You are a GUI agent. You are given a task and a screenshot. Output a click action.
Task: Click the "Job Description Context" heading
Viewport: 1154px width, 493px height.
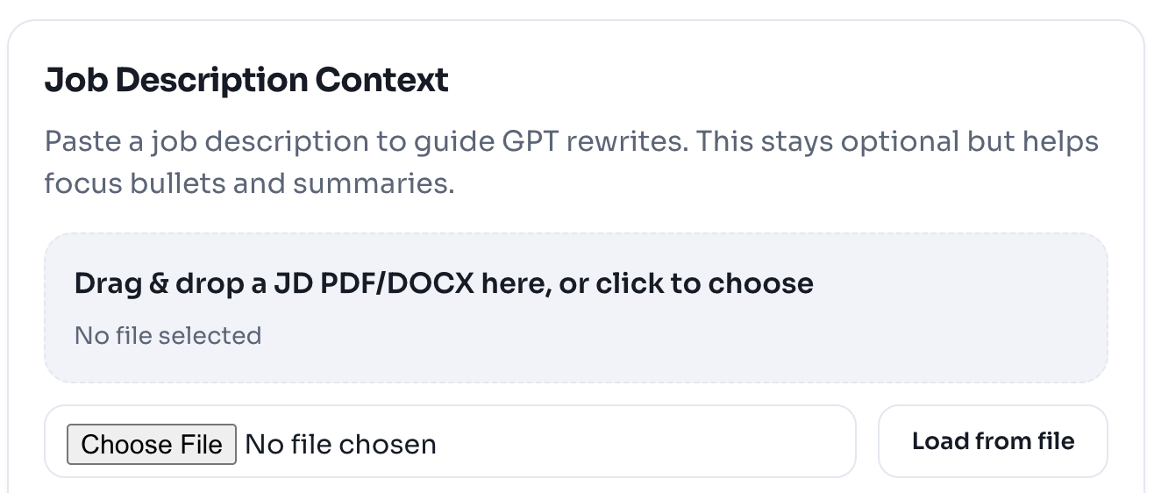click(x=246, y=81)
